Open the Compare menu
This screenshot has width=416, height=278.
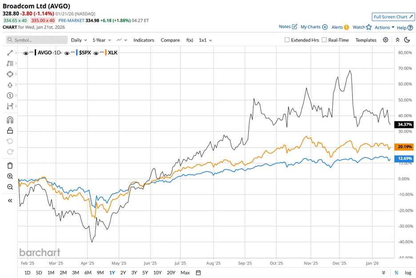pos(170,40)
